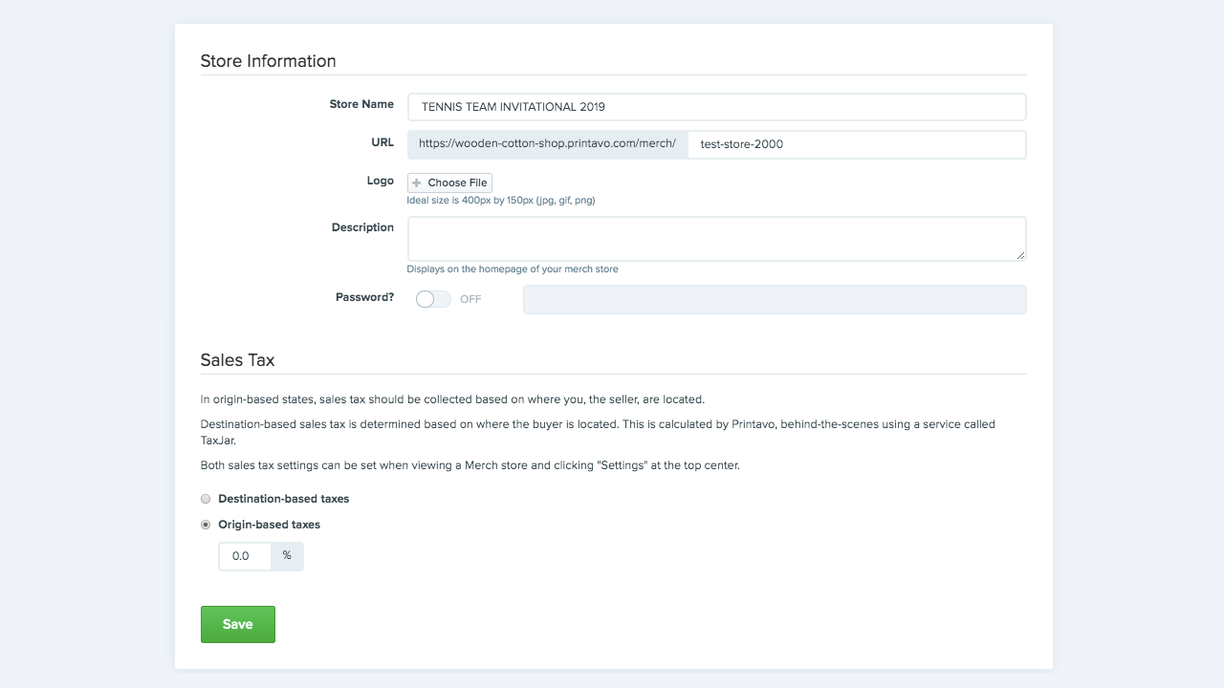Click the Choose File button text
Screen dimensions: 1224x688
coord(457,183)
